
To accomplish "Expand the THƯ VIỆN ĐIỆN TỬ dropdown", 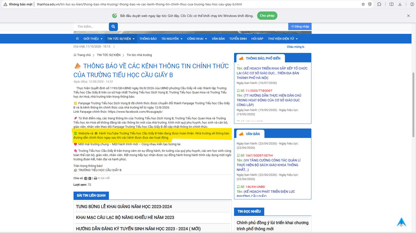I will coord(283,39).
